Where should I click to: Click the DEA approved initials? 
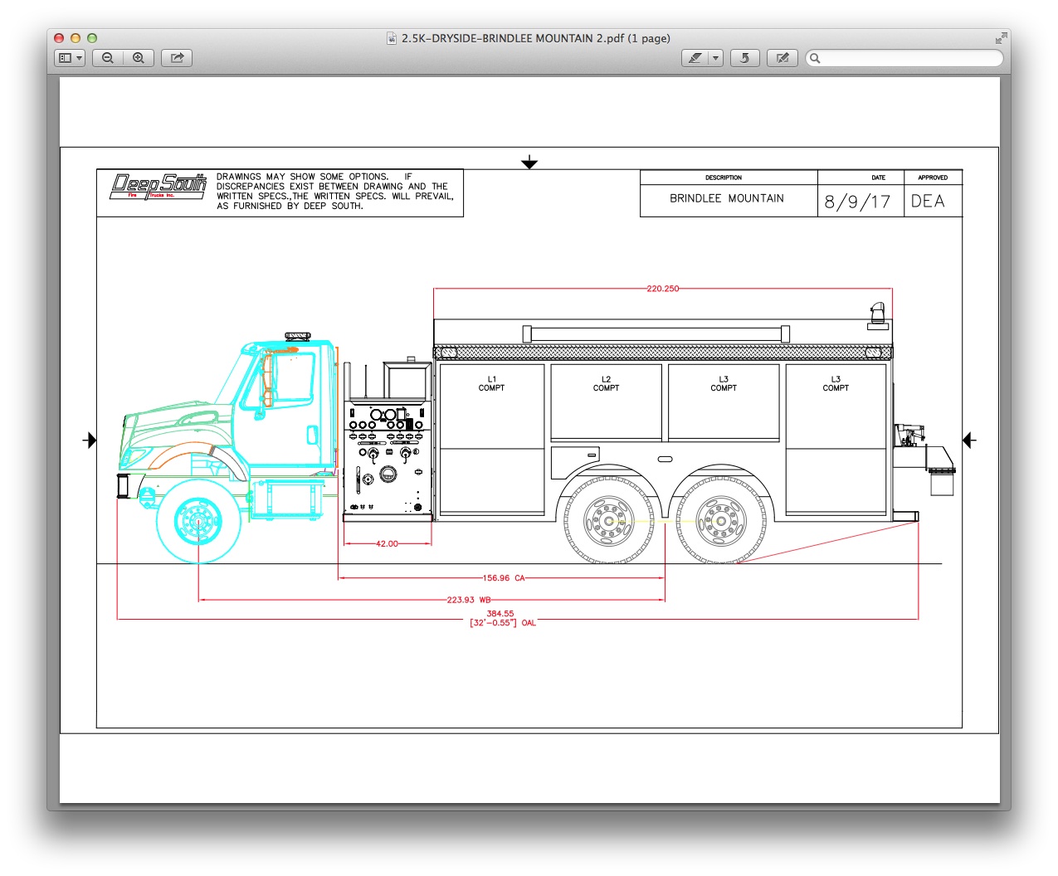click(928, 201)
